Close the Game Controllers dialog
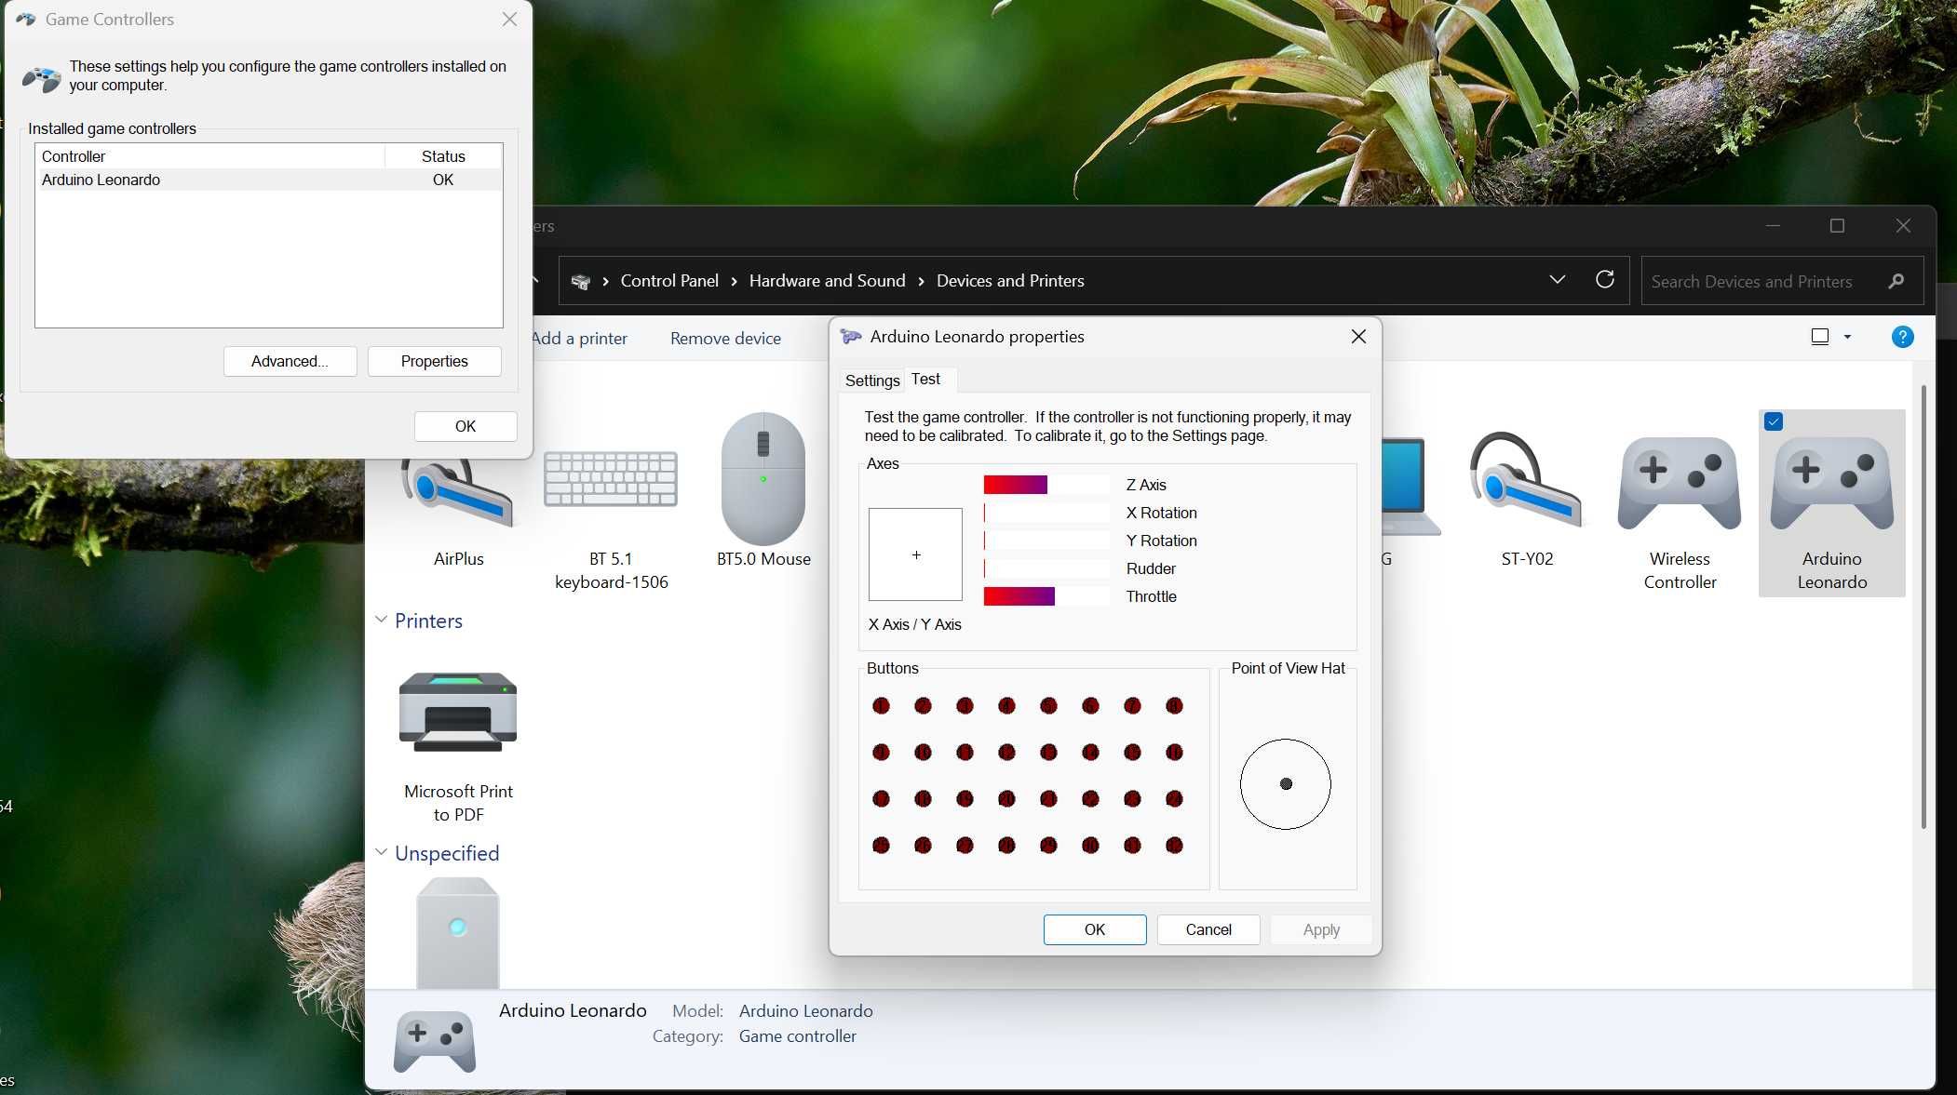Viewport: 1957px width, 1095px height. (509, 19)
